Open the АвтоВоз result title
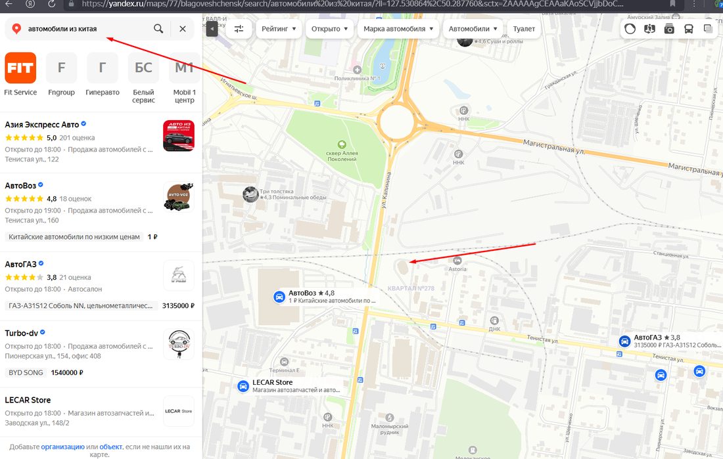Screen dimensions: 723x459 [20, 186]
